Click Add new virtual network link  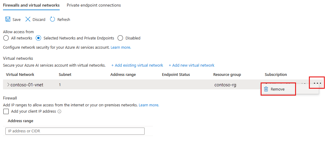point(192,65)
